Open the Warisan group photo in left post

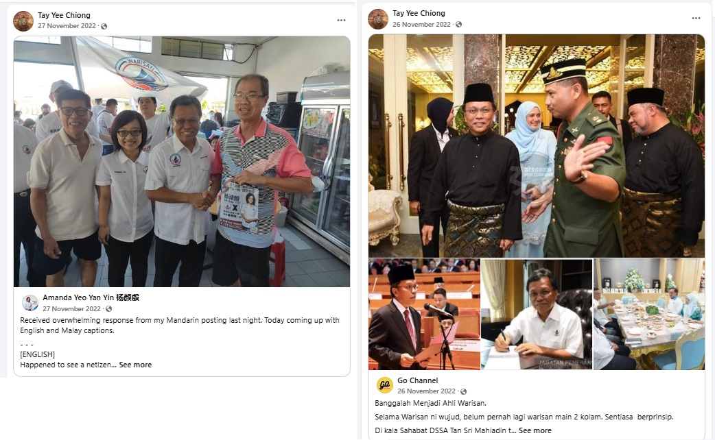point(182,162)
